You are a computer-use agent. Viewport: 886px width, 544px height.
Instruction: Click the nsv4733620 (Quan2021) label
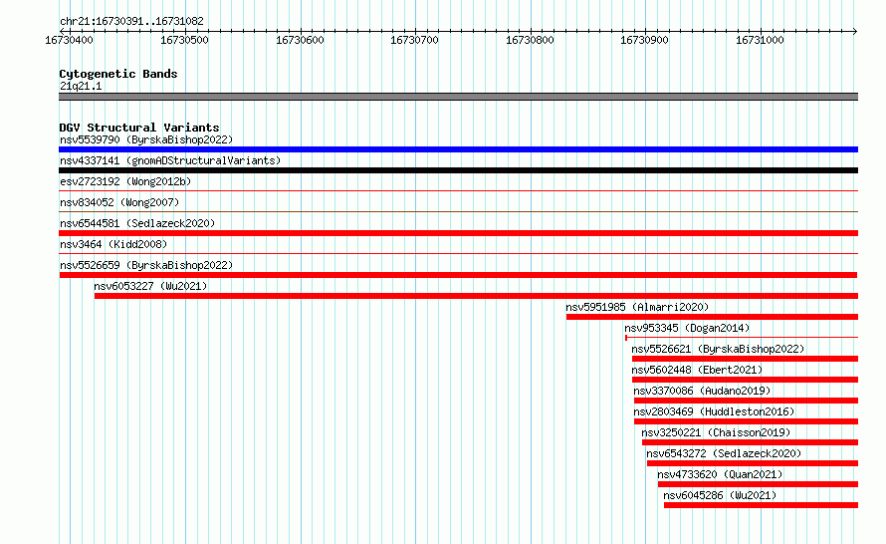pos(720,474)
